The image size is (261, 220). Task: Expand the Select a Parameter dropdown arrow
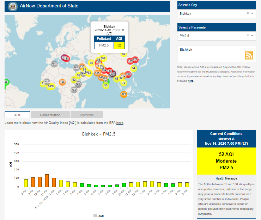(x=252, y=36)
